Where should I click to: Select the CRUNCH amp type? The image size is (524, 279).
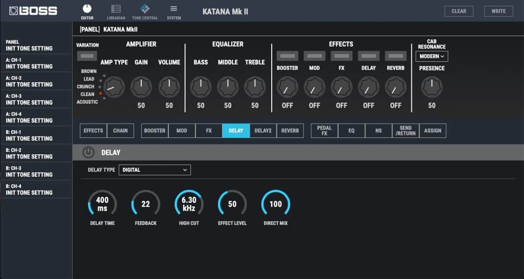85,86
